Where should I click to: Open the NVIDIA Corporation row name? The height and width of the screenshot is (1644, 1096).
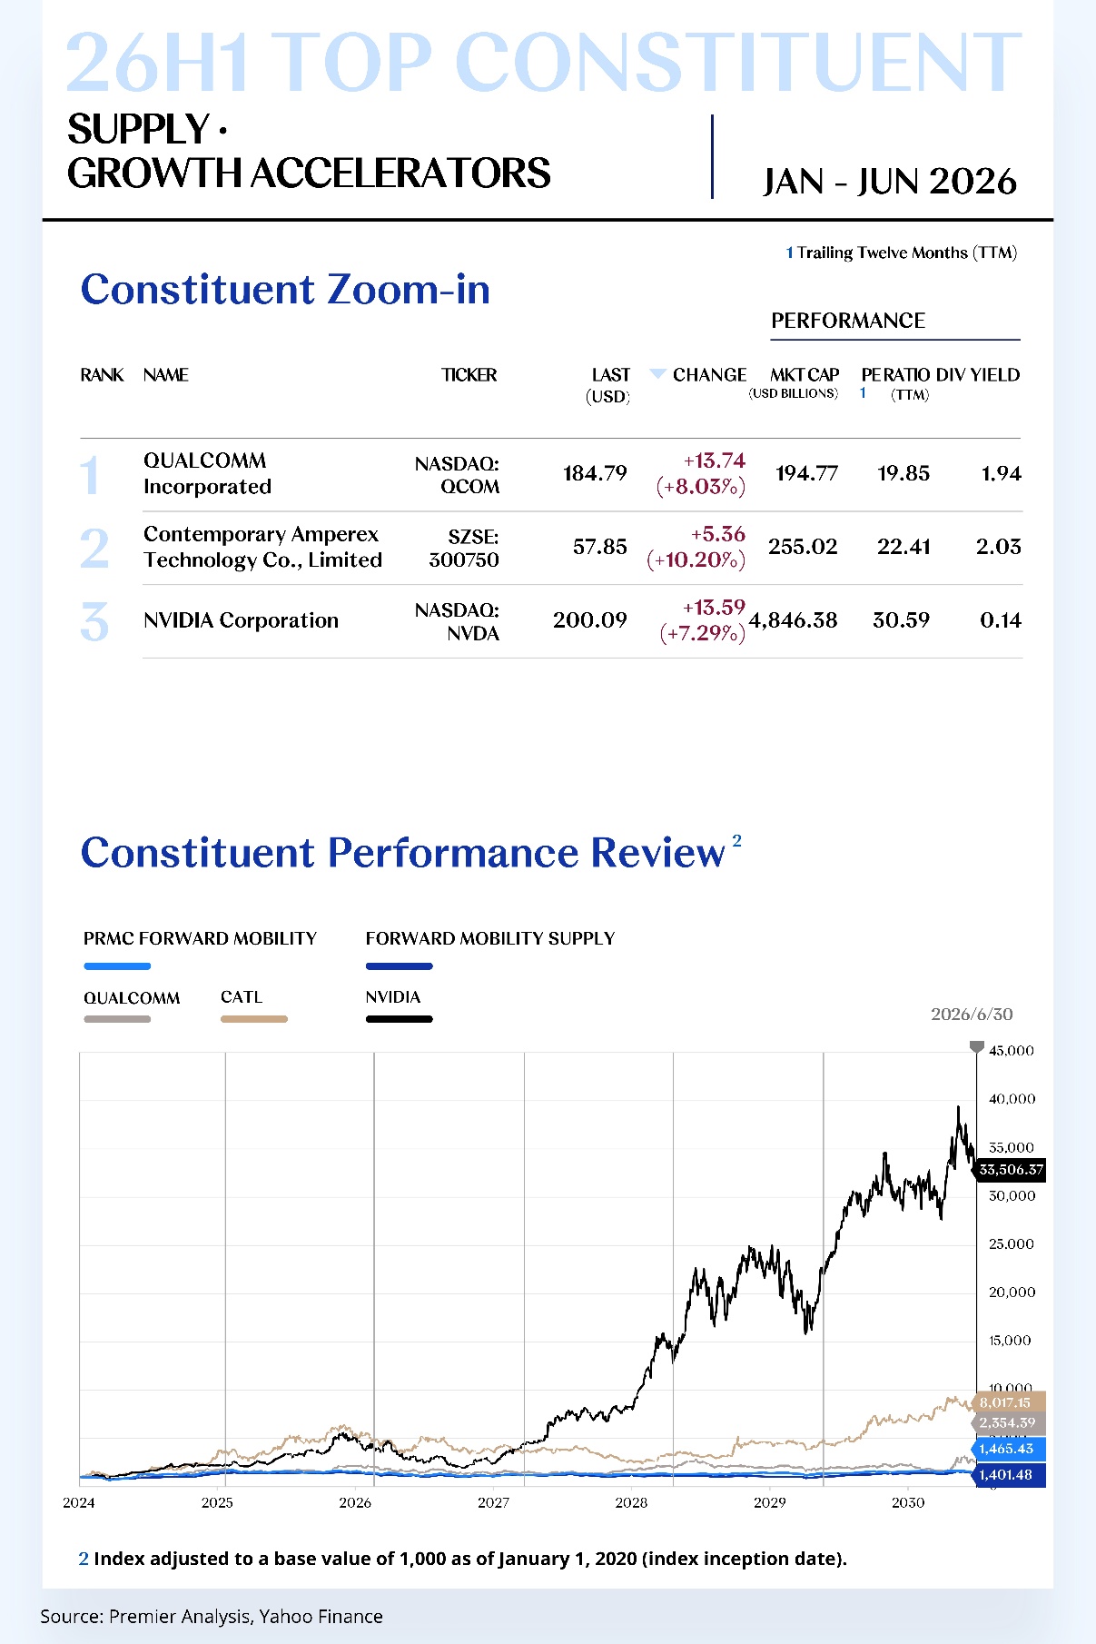[x=241, y=620]
